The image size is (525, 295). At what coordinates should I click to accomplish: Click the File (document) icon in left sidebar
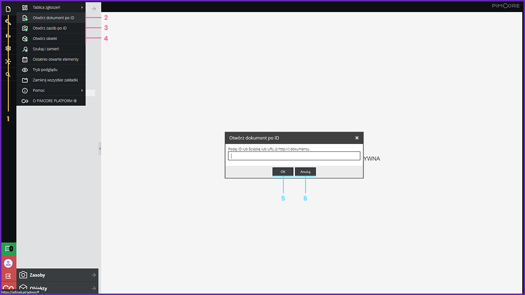(x=8, y=9)
